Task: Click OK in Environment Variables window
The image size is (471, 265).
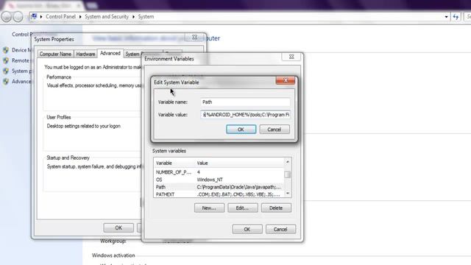Action: 247,229
